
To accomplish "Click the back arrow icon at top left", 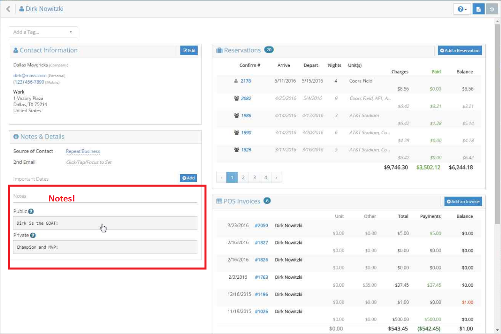I will pyautogui.click(x=8, y=9).
